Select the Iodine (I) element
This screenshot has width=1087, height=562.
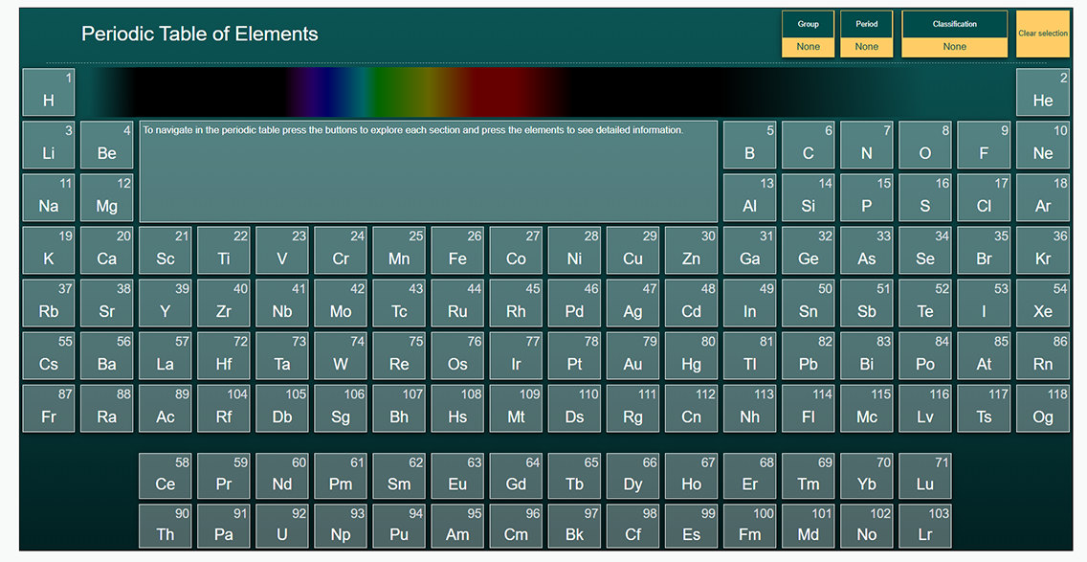coord(984,303)
